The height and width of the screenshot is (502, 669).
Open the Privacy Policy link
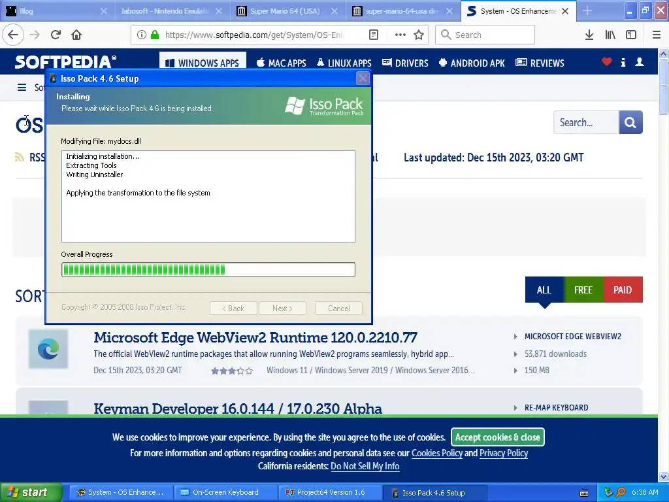[504, 453]
